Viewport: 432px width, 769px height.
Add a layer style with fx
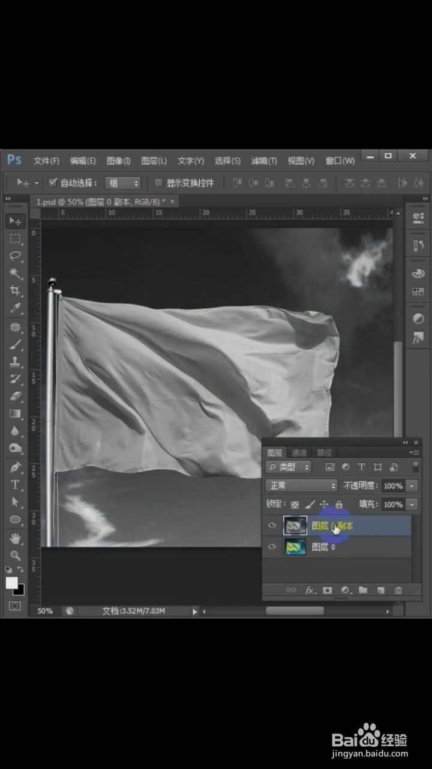click(310, 590)
